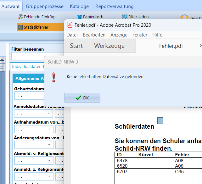Image resolution: width=202 pixels, height=184 pixels.
Task: Open Acrobat's Fenster menu
Action: point(140,35)
